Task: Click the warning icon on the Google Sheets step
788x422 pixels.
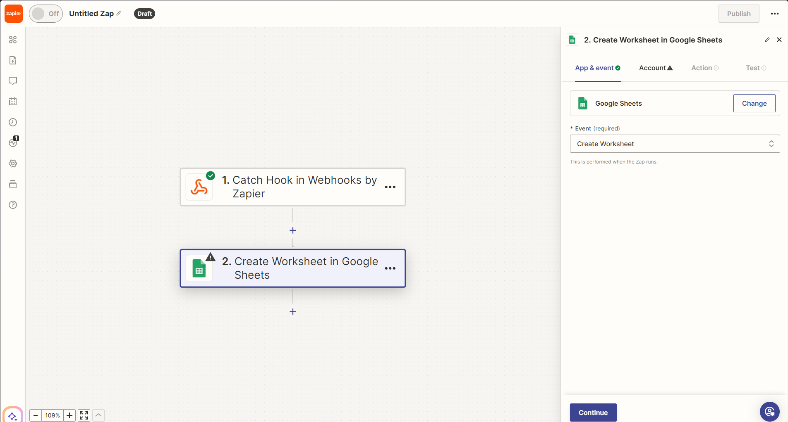Action: pos(211,256)
